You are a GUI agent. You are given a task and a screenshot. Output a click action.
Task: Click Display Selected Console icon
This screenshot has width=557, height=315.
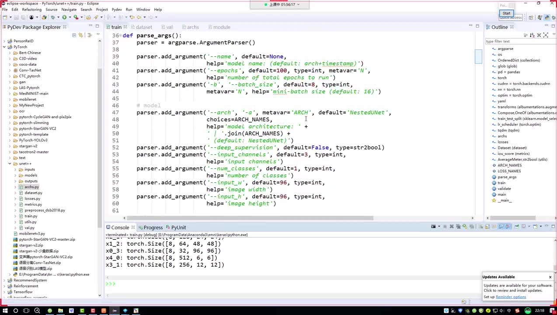click(523, 226)
